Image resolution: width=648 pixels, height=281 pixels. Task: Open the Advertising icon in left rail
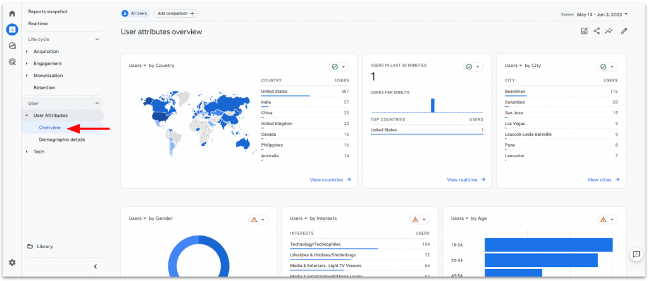coord(12,62)
